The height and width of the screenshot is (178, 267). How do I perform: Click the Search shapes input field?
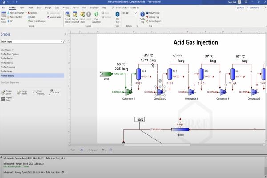click(x=31, y=41)
